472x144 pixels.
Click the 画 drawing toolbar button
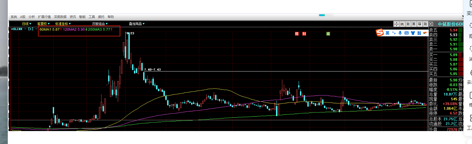click(x=414, y=24)
